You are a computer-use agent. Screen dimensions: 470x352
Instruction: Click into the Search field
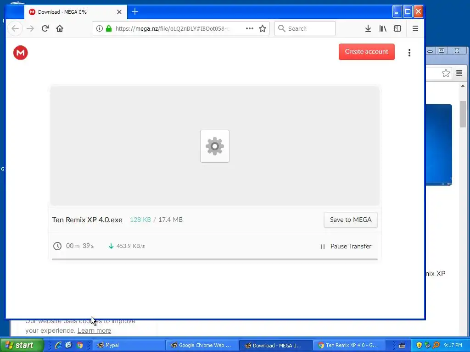point(305,28)
